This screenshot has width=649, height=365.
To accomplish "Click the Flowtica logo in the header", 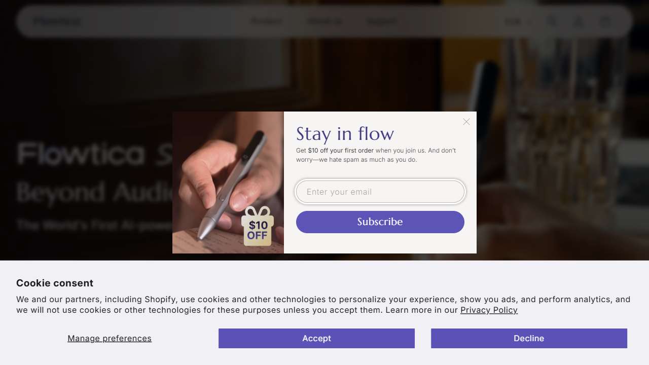I will pos(57,22).
